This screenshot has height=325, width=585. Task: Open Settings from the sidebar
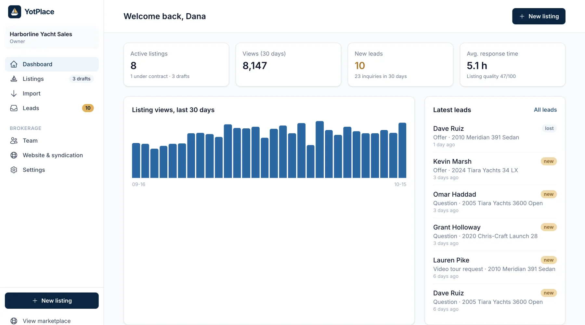point(52,170)
